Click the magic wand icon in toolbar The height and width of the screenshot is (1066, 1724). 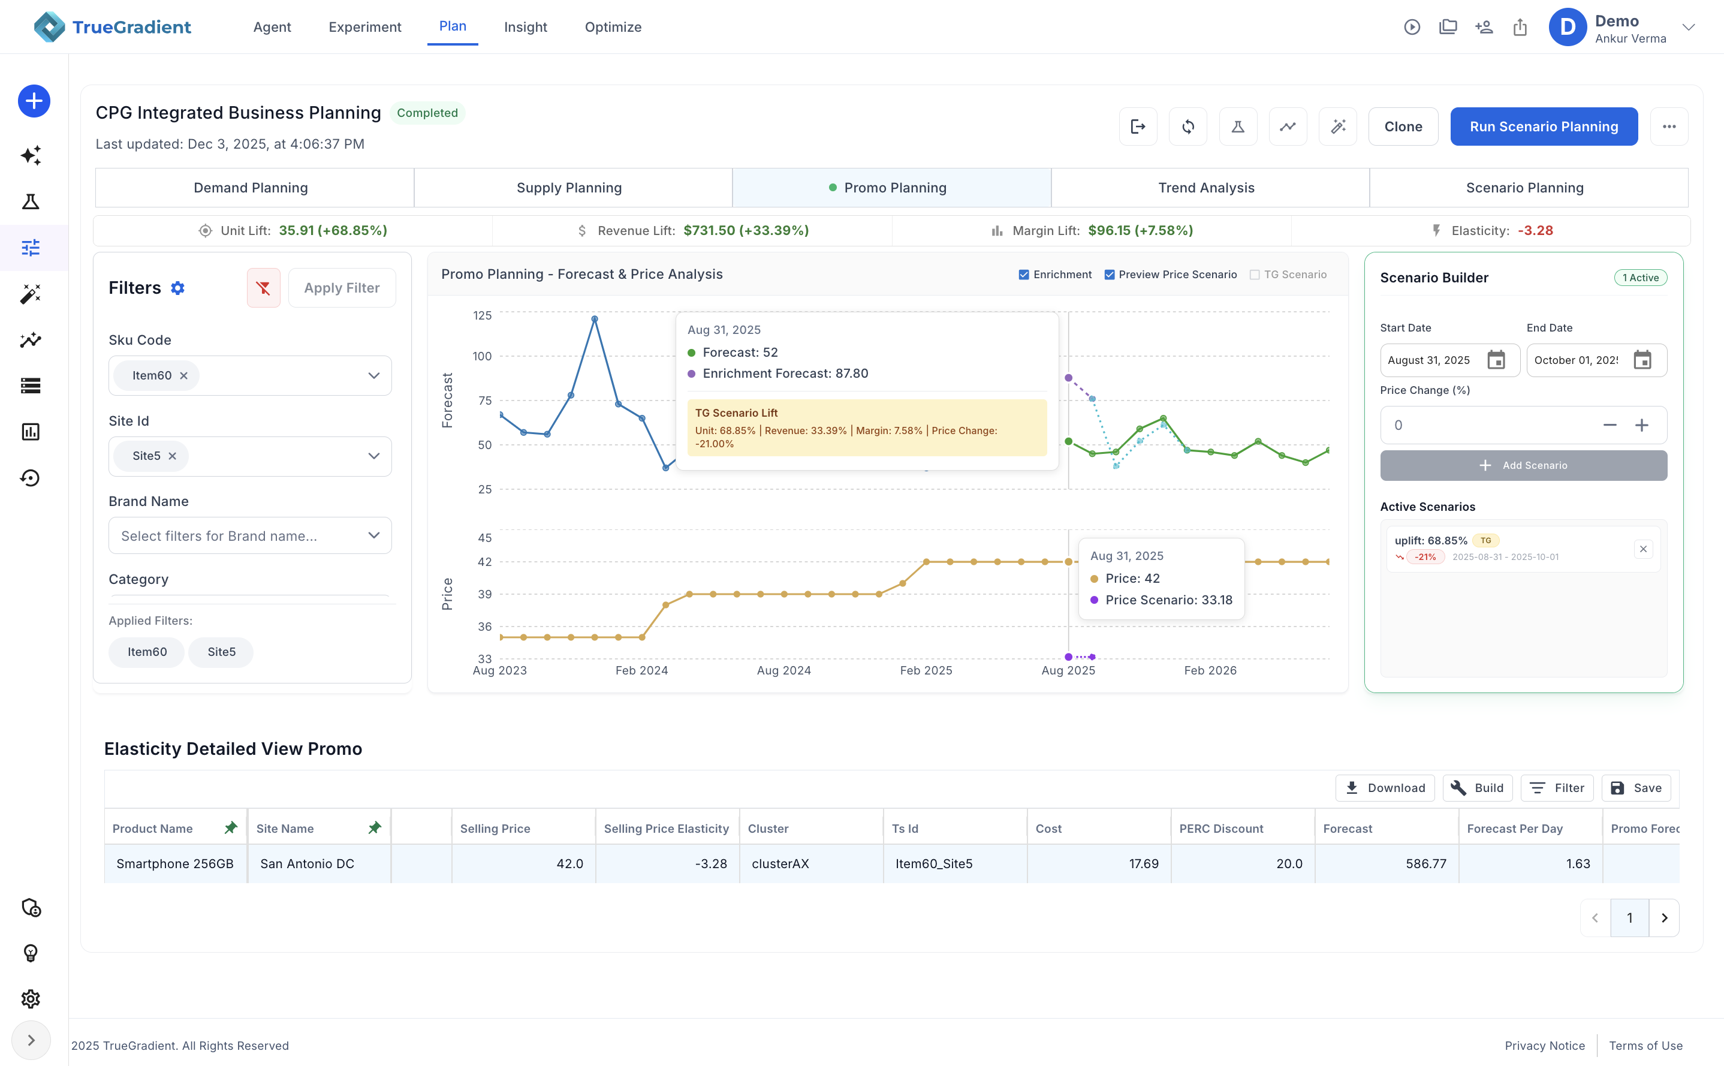tap(1337, 127)
